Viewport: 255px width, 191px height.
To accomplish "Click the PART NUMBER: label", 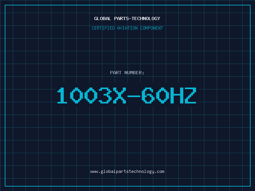I will click(127, 73).
